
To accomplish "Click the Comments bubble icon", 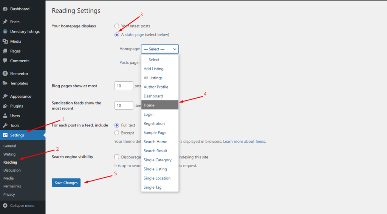I will tap(5, 61).
